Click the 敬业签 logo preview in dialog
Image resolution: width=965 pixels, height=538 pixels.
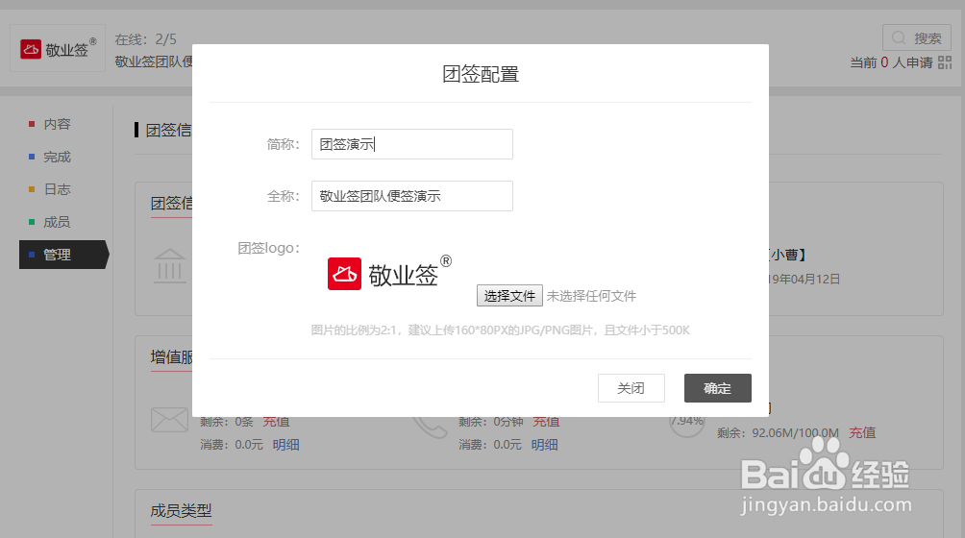[x=389, y=273]
